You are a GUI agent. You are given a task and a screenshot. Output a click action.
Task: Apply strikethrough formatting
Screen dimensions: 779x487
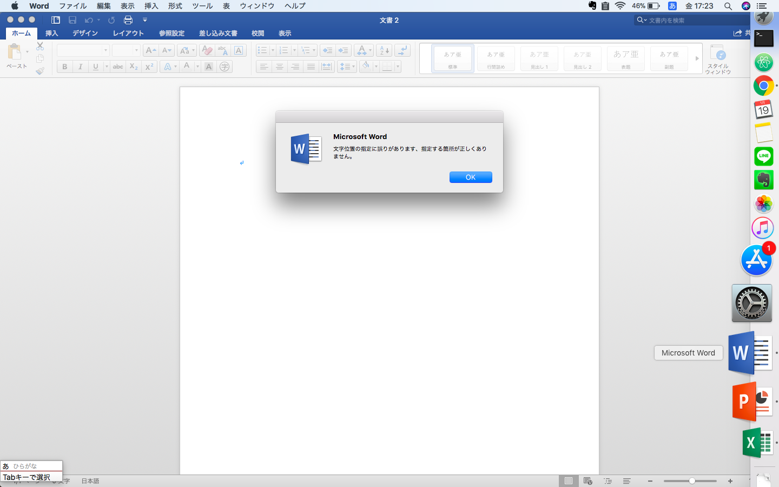click(x=117, y=67)
